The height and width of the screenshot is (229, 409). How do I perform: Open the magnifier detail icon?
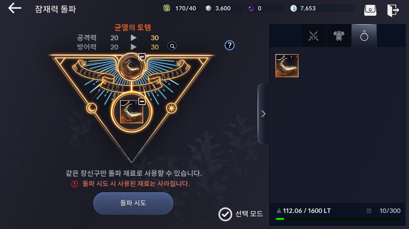tap(172, 46)
